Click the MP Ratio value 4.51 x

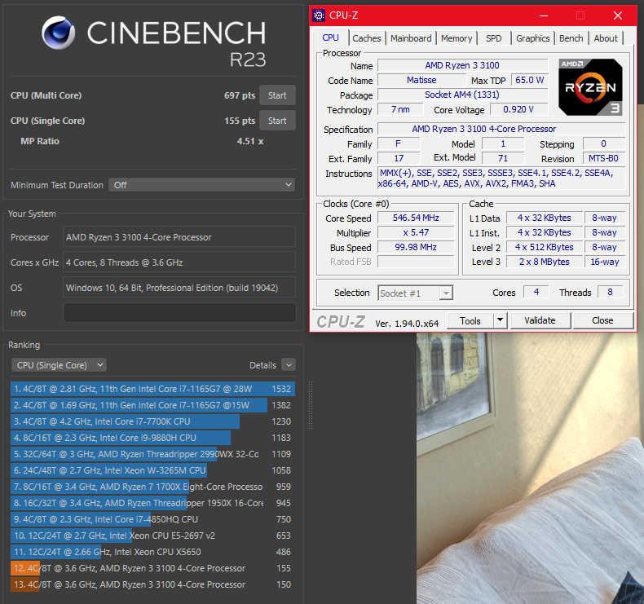point(250,141)
